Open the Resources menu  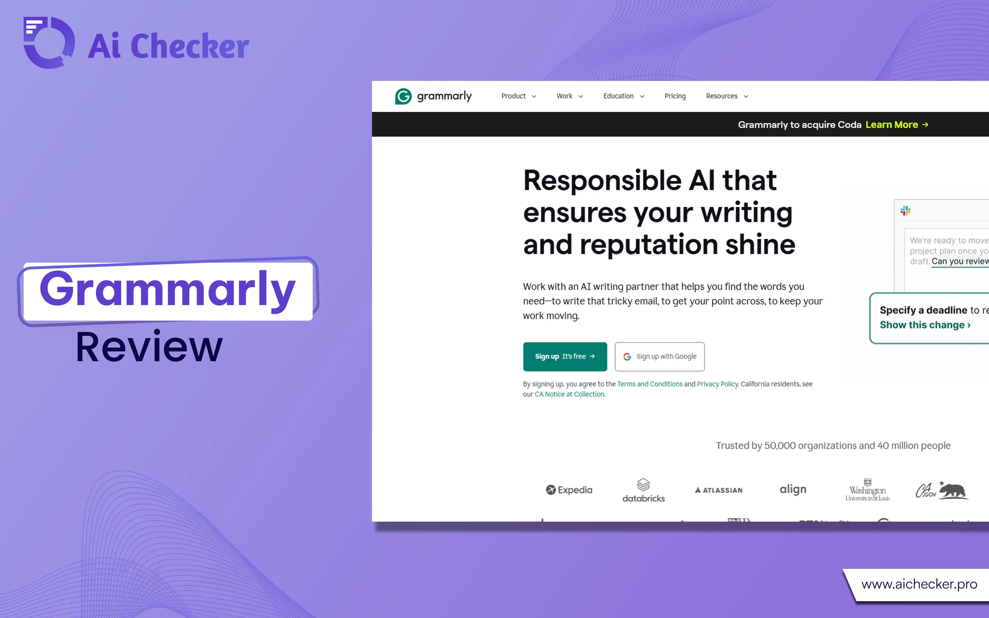727,96
